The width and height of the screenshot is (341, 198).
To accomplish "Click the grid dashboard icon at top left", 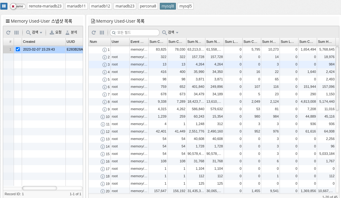I will pos(4,6).
